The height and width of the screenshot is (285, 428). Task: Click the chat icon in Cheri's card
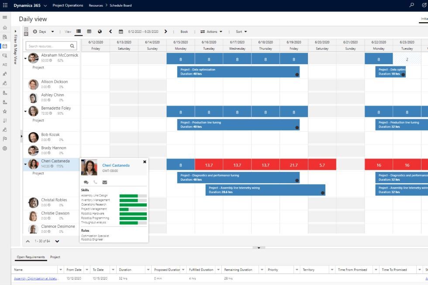click(86, 182)
